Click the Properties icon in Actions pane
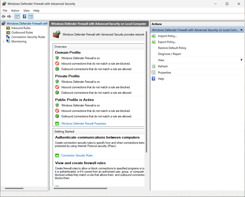The width and height of the screenshot is (245, 197). (x=153, y=73)
